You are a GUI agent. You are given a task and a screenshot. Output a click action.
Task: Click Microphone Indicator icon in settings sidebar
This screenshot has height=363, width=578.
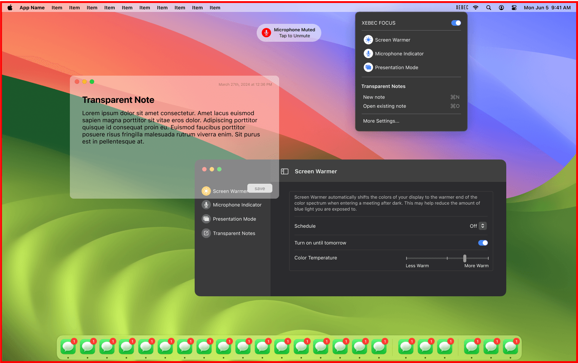point(206,205)
